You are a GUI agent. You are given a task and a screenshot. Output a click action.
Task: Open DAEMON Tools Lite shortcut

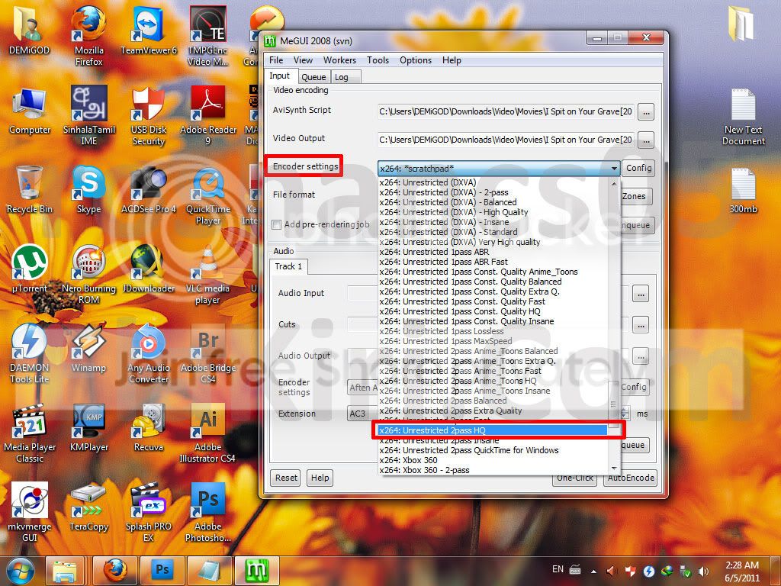pos(29,353)
